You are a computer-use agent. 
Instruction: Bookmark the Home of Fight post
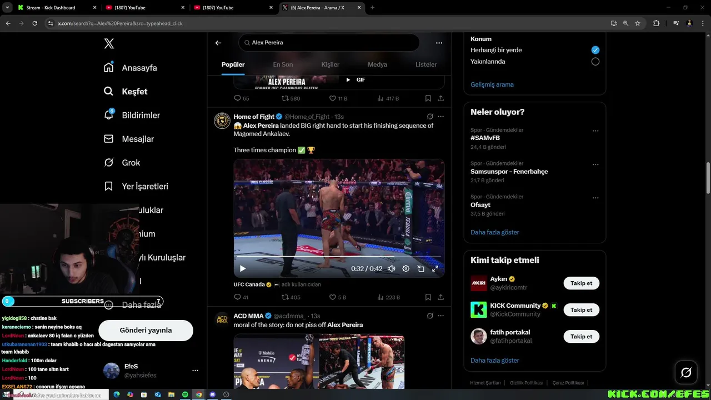point(428,297)
